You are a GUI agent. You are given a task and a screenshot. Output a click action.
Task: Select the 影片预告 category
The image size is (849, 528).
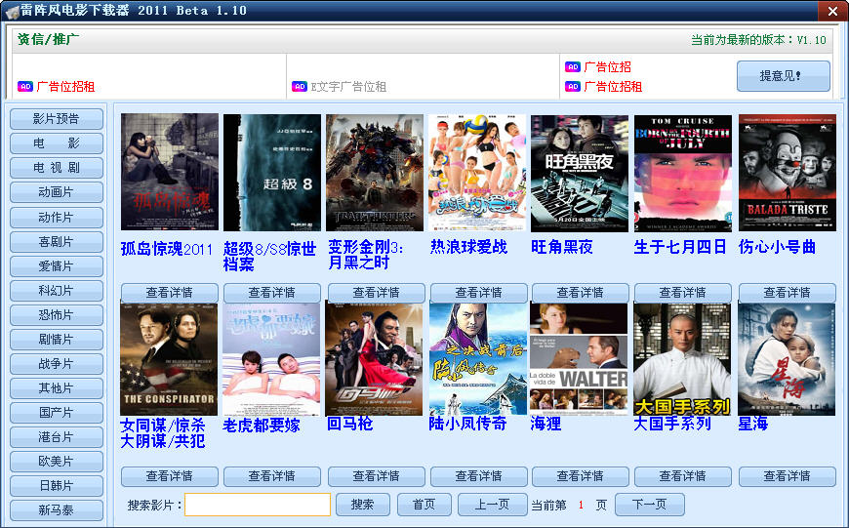coord(56,119)
